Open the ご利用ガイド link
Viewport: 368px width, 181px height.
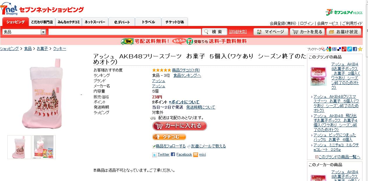pos(352,23)
